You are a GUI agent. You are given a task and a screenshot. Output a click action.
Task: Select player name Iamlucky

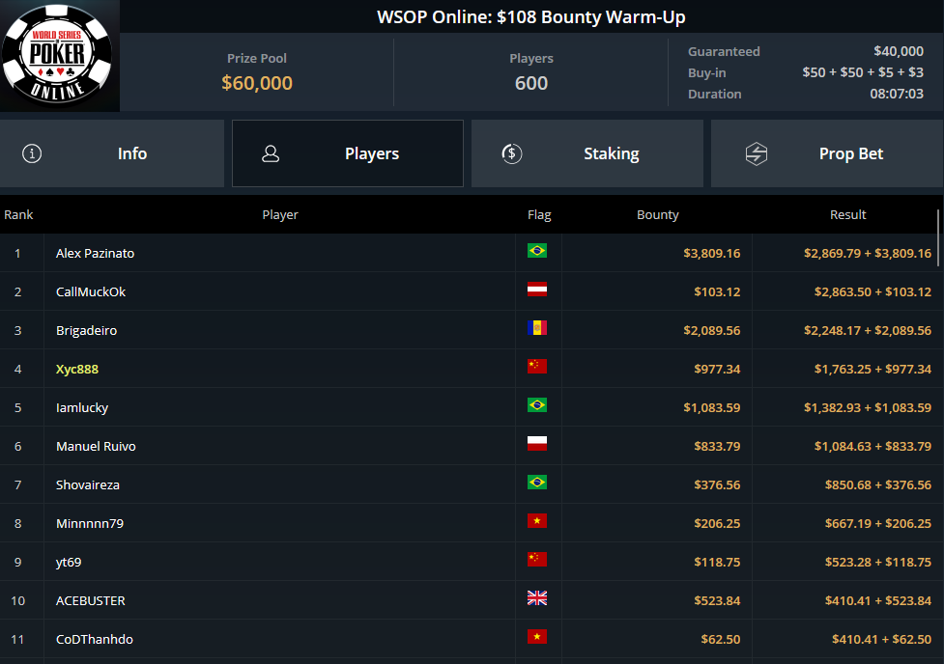coord(82,408)
